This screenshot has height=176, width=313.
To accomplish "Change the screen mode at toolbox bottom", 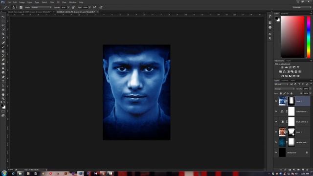I will click(x=3, y=115).
